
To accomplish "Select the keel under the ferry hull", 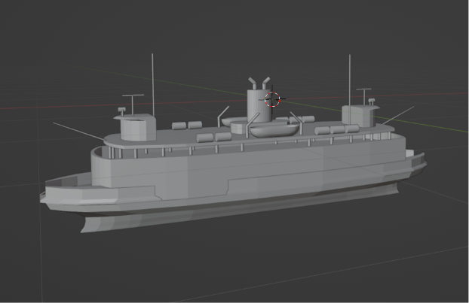I will click(239, 209).
